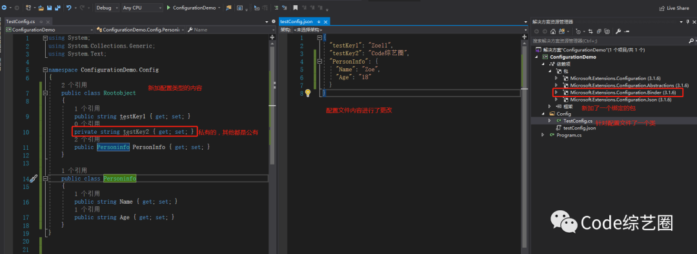The image size is (697, 254).
Task: Collapse the JSON root object outlining toggle
Action: coord(319,38)
